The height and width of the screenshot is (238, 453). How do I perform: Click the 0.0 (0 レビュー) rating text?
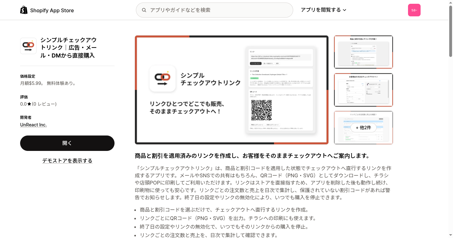38,104
